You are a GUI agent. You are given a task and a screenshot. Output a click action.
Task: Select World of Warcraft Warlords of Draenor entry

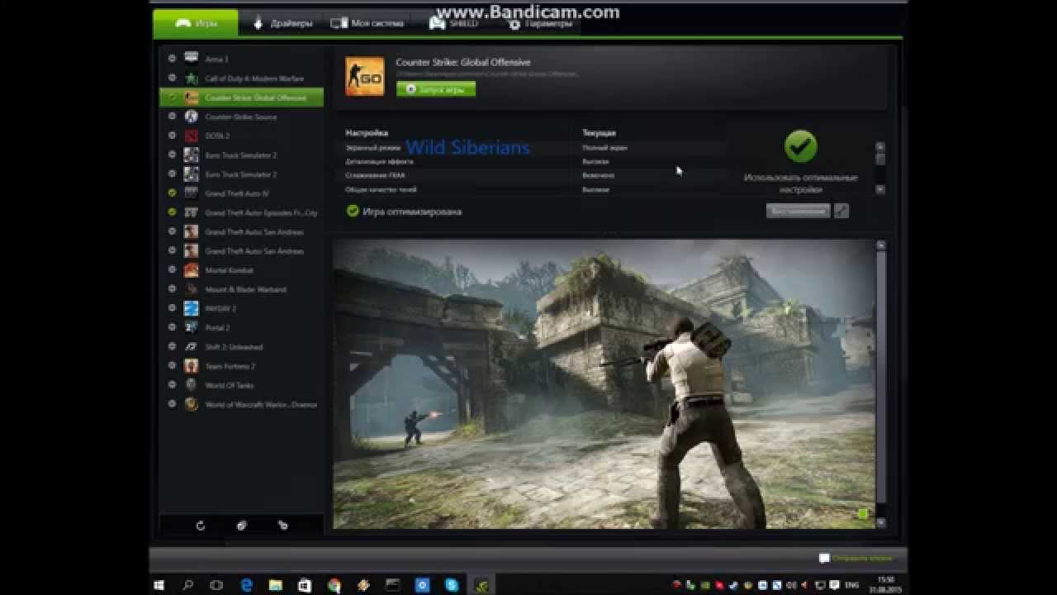[x=241, y=404]
